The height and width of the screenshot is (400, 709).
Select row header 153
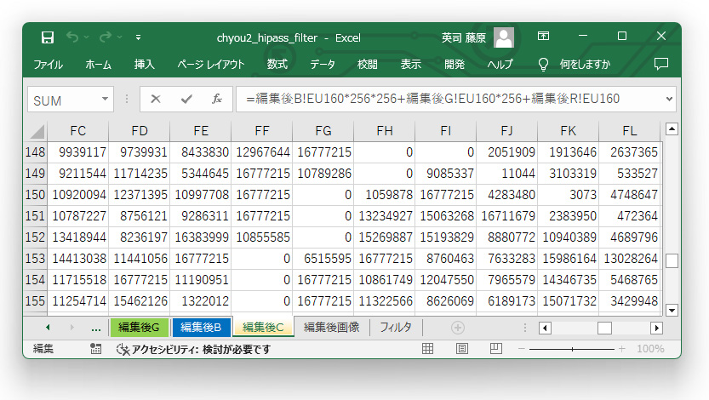click(x=35, y=259)
